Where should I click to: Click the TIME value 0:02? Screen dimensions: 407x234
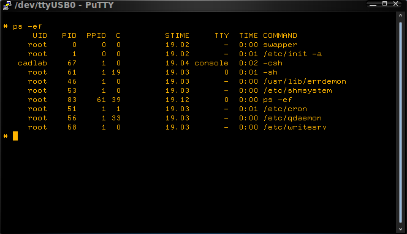pos(248,63)
